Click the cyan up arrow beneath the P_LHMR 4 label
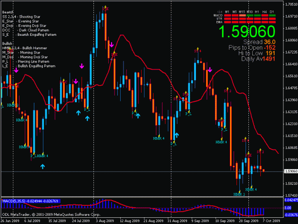This screenshot has height=224, width=298. [x=42, y=167]
